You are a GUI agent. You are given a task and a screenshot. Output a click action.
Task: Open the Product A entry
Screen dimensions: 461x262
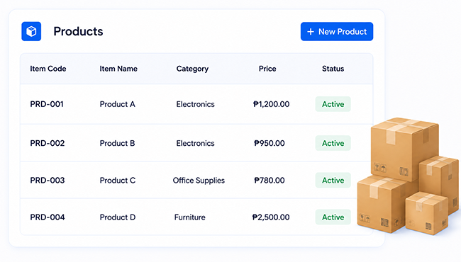117,104
